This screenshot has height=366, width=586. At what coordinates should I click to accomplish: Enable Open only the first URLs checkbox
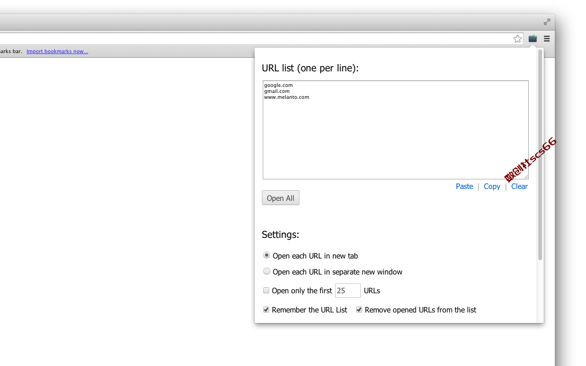[x=266, y=291]
